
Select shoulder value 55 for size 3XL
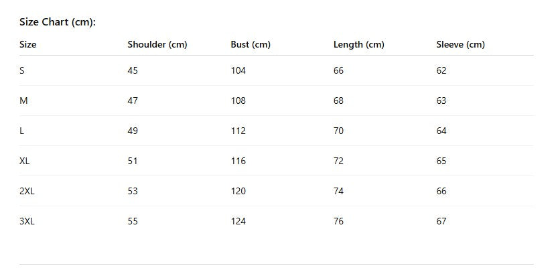tap(133, 221)
